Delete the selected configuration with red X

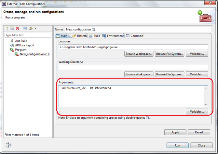point(18,29)
